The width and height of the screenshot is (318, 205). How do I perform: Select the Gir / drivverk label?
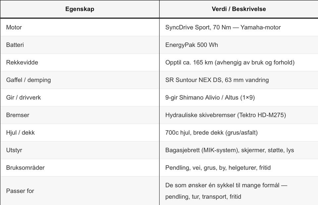tap(24, 98)
